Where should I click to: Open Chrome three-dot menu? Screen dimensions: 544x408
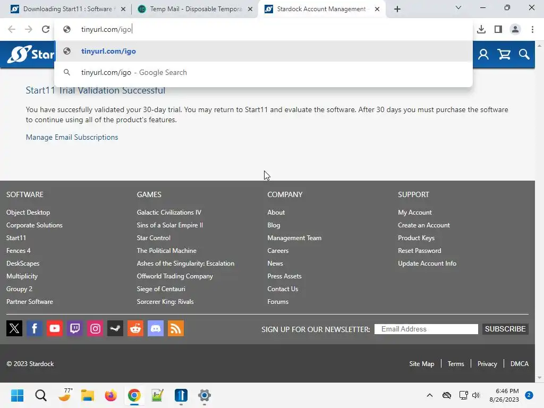(532, 29)
